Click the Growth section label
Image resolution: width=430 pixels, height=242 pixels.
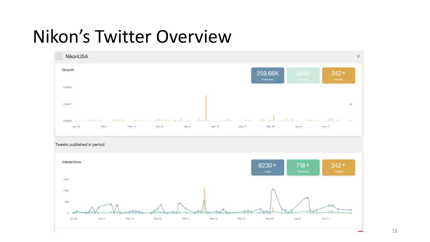[x=68, y=70]
